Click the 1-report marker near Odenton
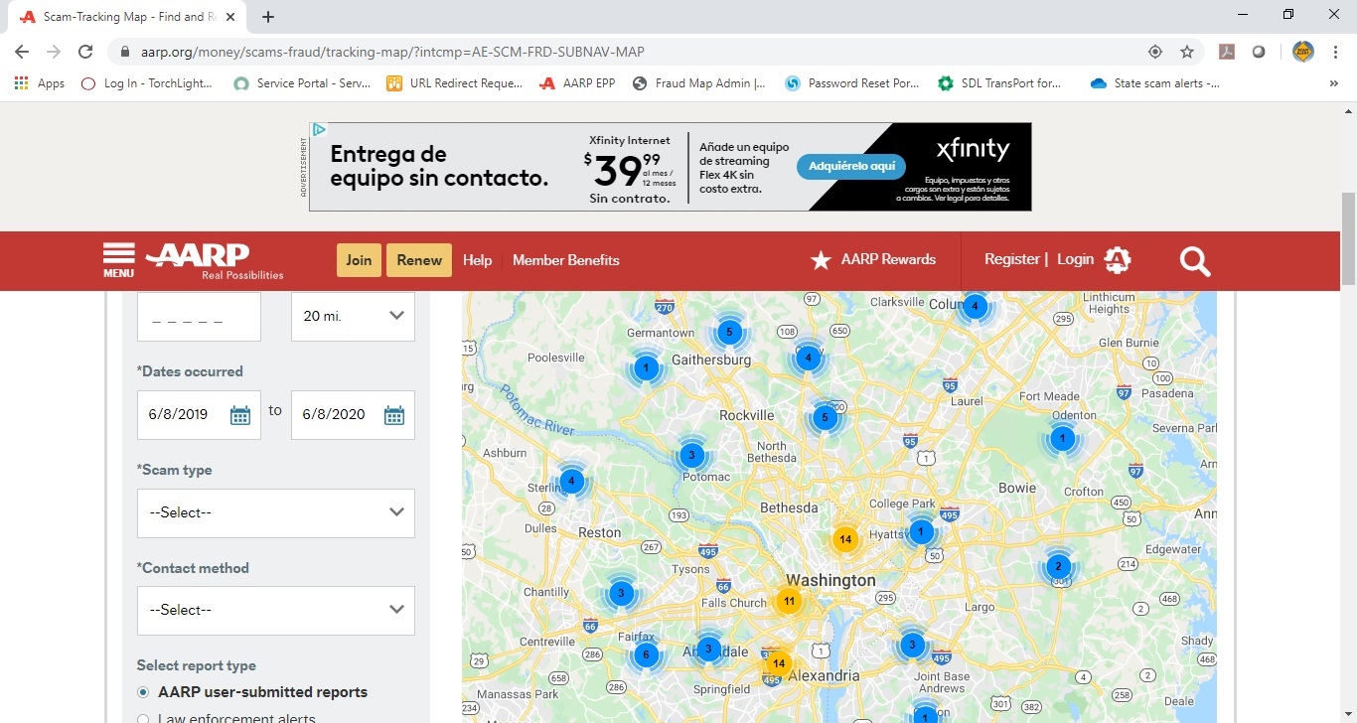This screenshot has width=1357, height=723. (1063, 438)
